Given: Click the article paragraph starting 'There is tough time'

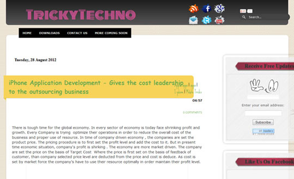Looking at the screenshot, I should [107, 145].
